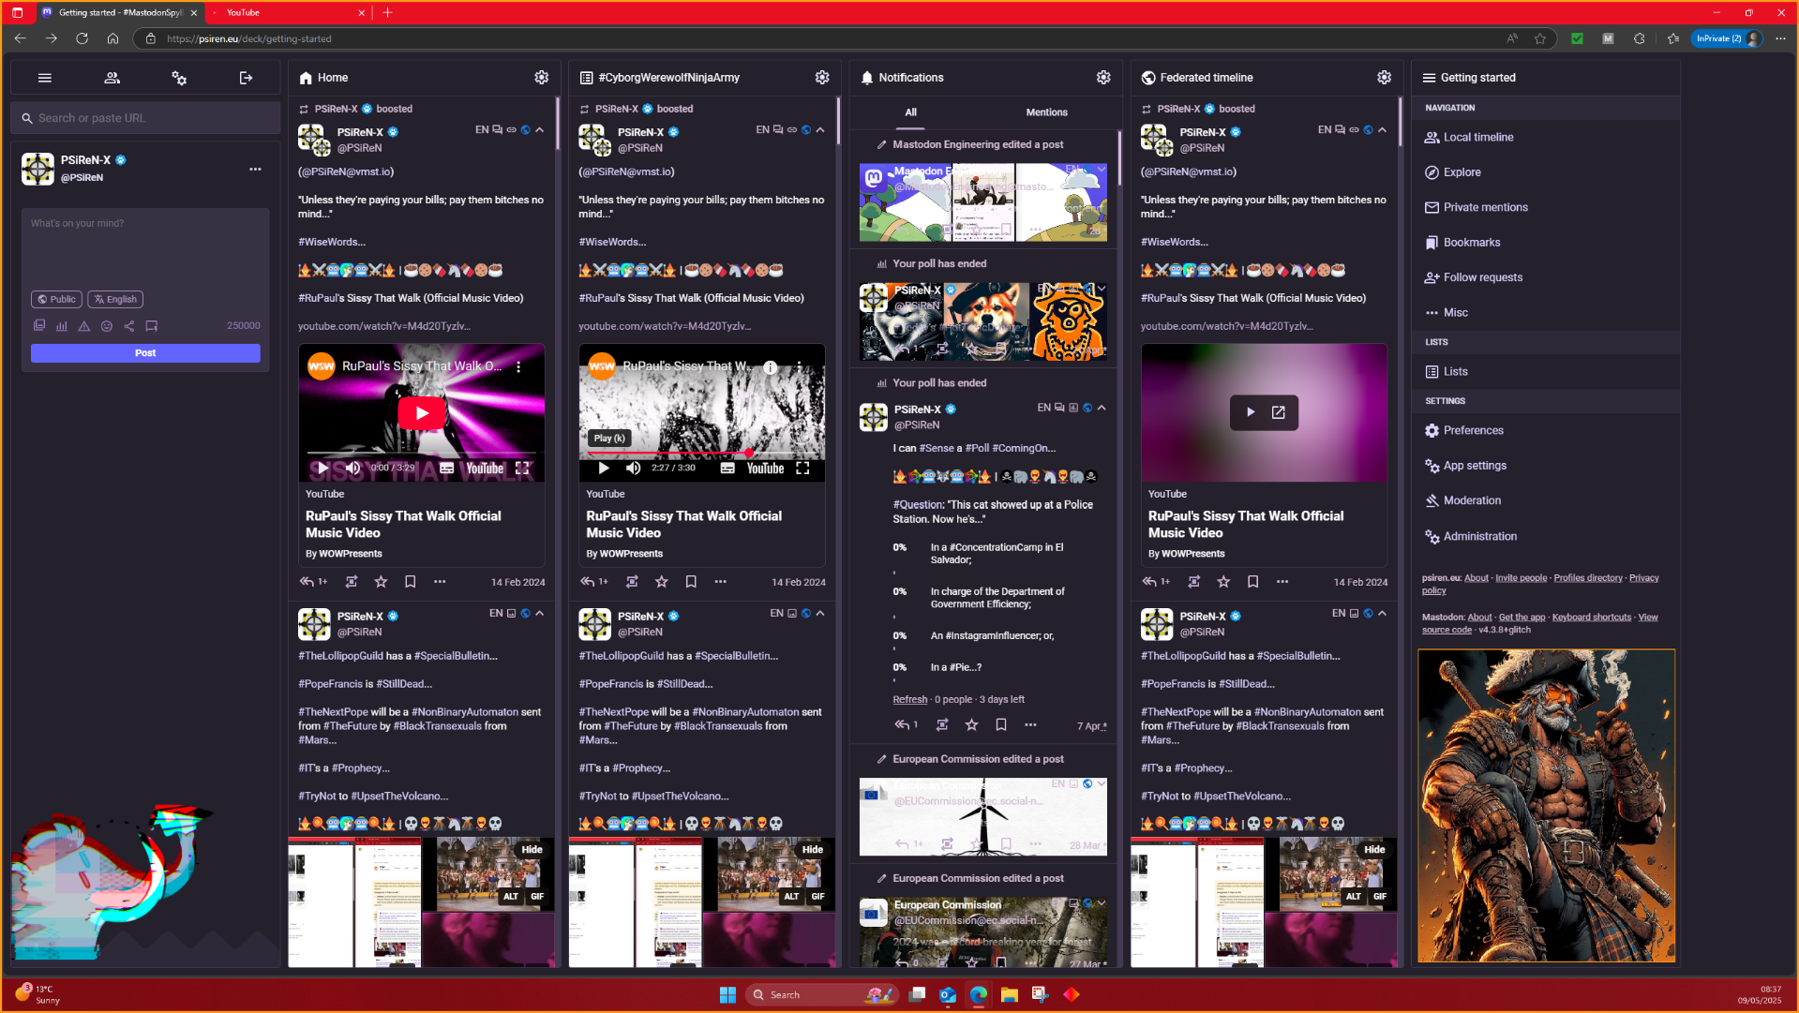Collapse TheLollipopGuild post in Federated timeline
1799x1013 pixels.
(x=1382, y=614)
